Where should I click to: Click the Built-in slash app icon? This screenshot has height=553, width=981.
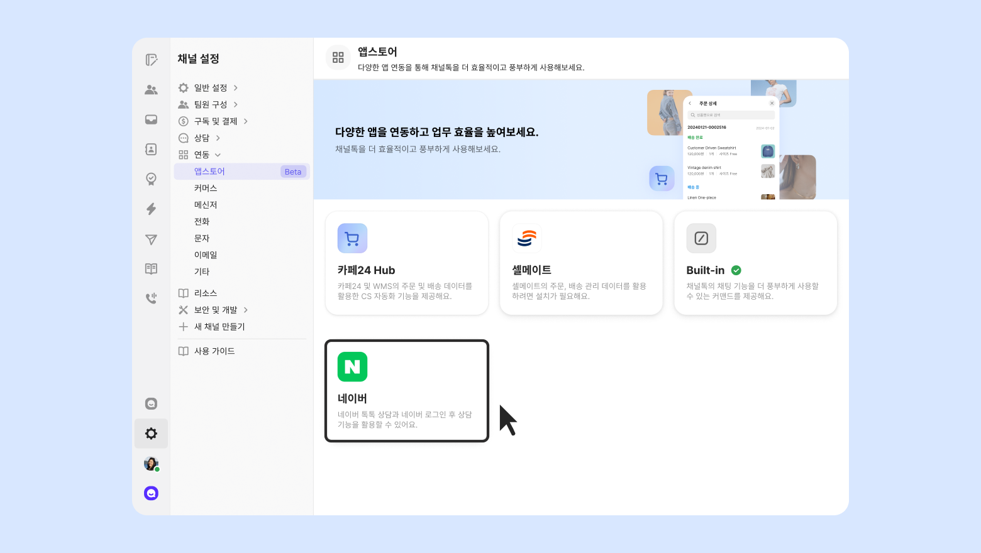[x=701, y=238]
